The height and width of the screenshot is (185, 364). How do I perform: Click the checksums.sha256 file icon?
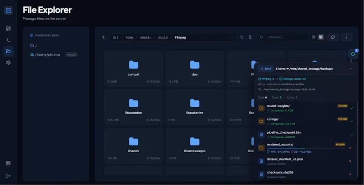tap(261, 175)
